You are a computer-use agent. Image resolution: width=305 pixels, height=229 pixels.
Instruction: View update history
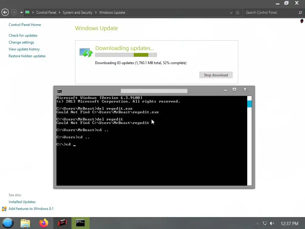24,49
